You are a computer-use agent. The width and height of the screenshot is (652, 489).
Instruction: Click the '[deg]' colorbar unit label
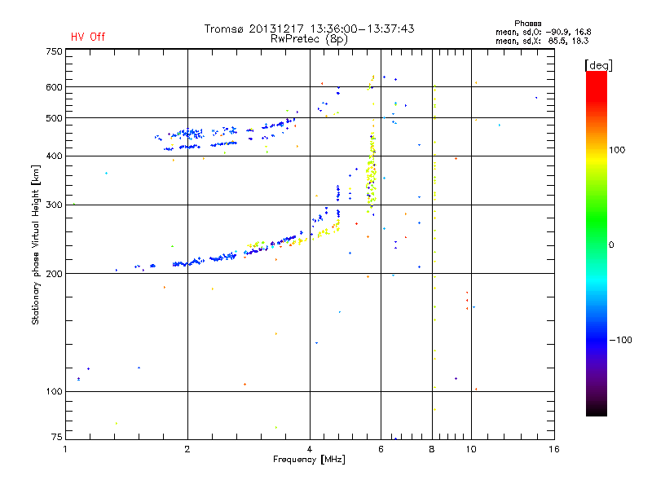598,65
